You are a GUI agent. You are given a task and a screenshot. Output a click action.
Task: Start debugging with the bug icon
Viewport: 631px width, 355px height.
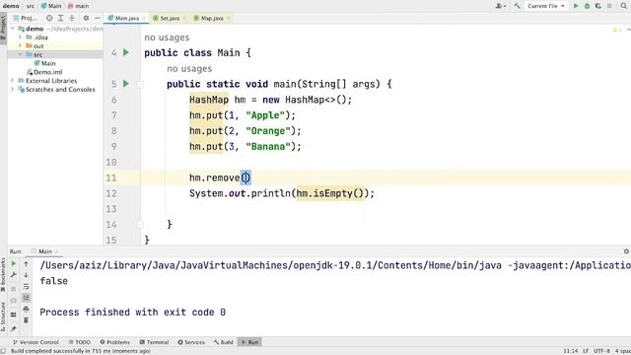click(588, 6)
